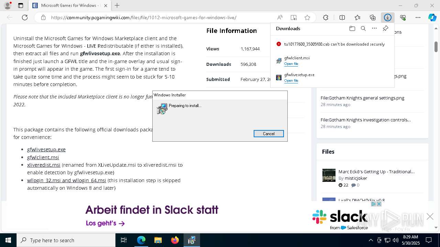Open the Favorites list

pyautogui.click(x=357, y=17)
